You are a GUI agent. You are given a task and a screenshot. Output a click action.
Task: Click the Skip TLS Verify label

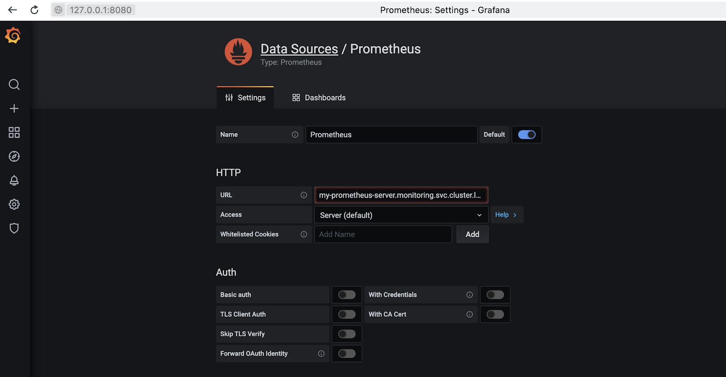click(242, 334)
